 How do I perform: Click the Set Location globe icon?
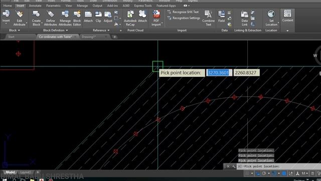click(271, 14)
